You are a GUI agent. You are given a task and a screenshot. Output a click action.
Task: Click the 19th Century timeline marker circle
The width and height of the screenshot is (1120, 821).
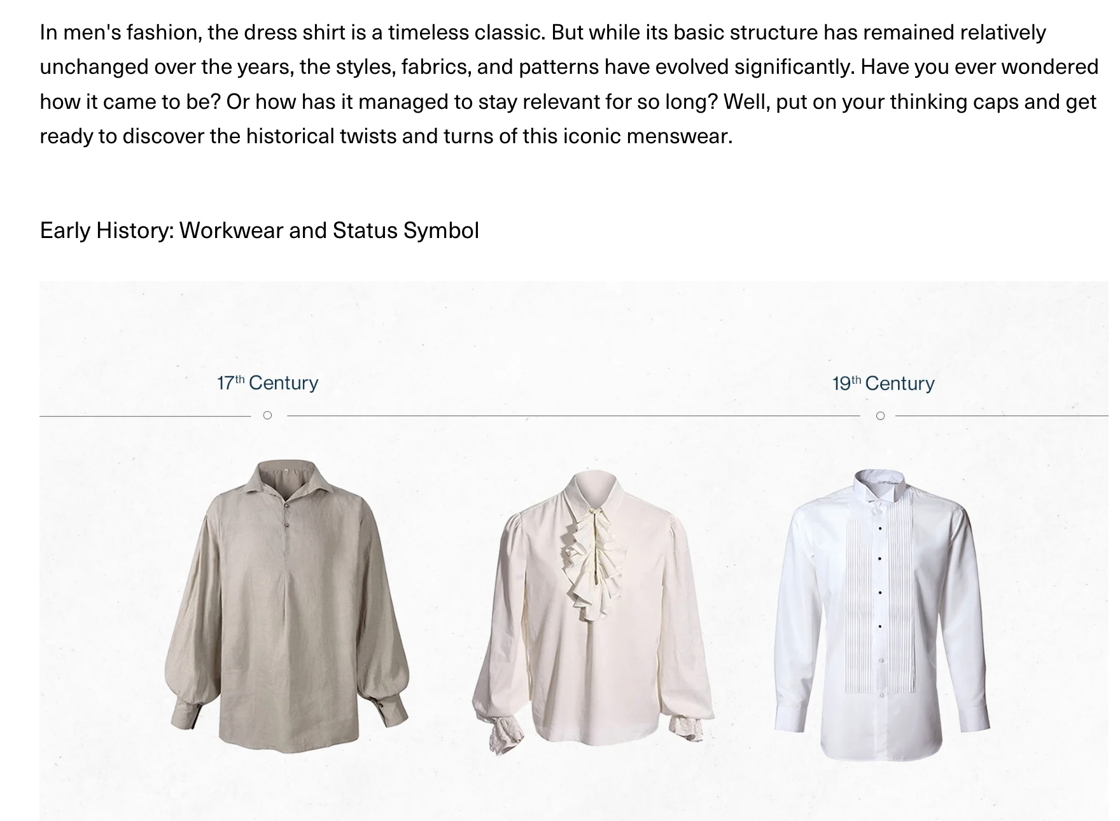pos(880,416)
